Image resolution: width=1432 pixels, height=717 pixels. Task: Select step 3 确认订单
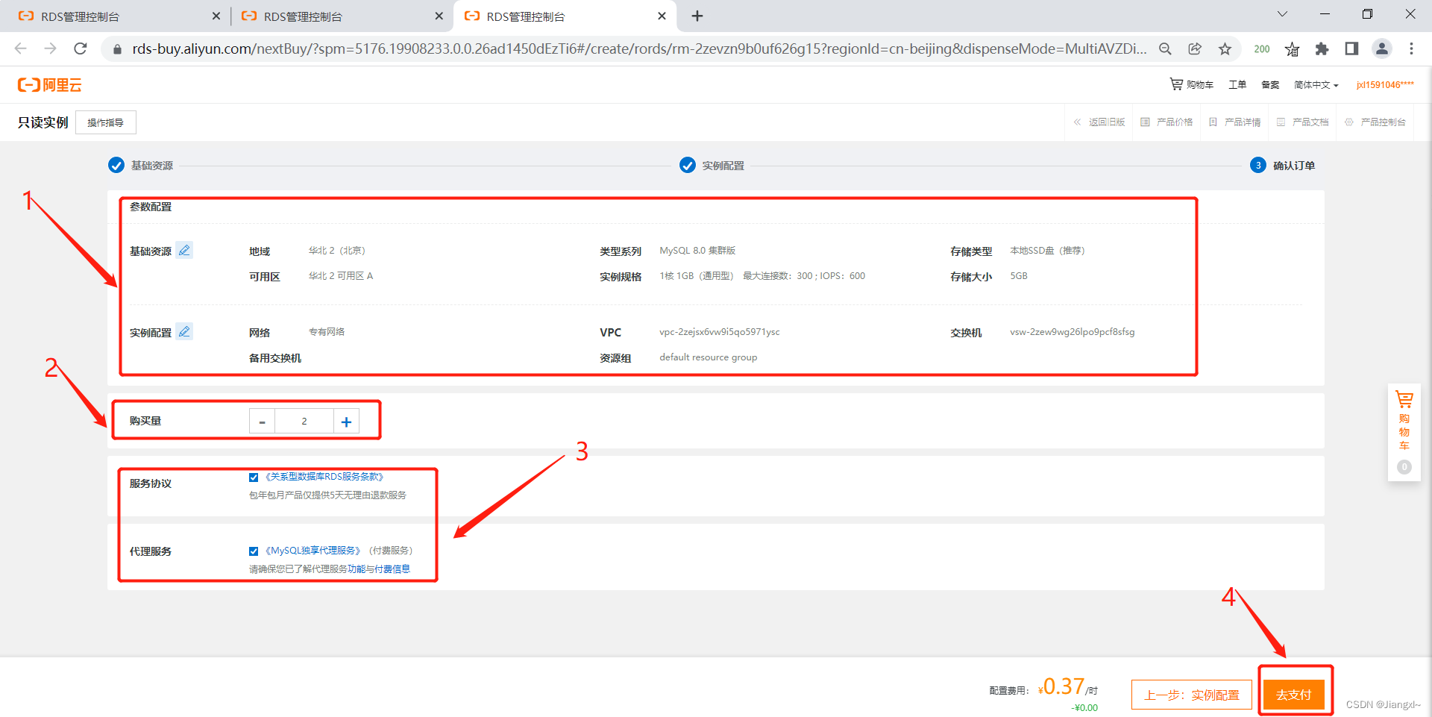point(1283,165)
